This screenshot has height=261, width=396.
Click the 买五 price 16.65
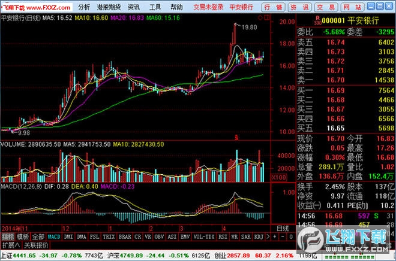coord(335,128)
